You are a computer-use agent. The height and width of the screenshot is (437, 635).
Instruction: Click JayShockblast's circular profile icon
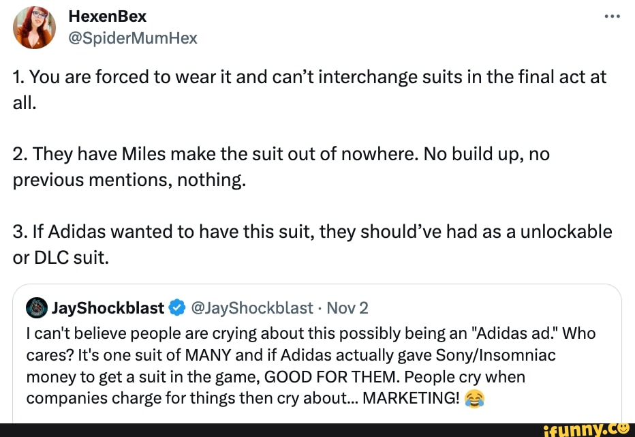pyautogui.click(x=37, y=307)
